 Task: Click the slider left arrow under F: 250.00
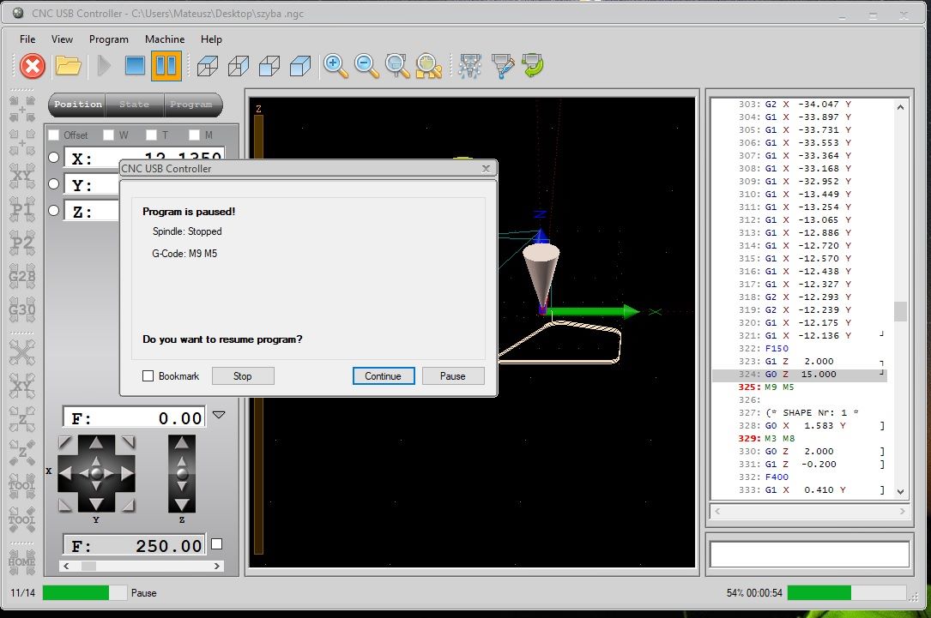(66, 567)
